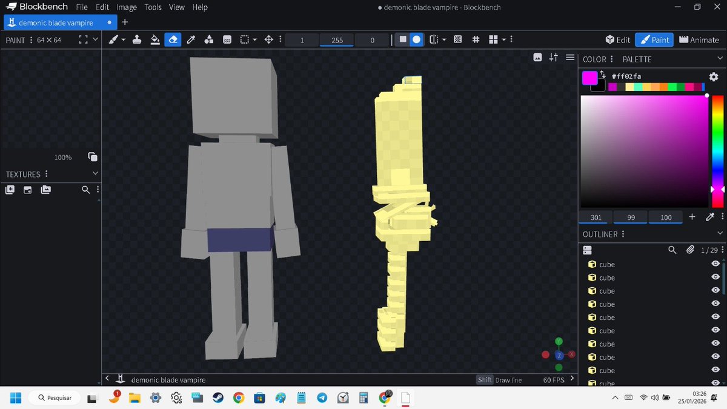Open the Tools menu
Image resolution: width=727 pixels, height=409 pixels.
click(153, 7)
